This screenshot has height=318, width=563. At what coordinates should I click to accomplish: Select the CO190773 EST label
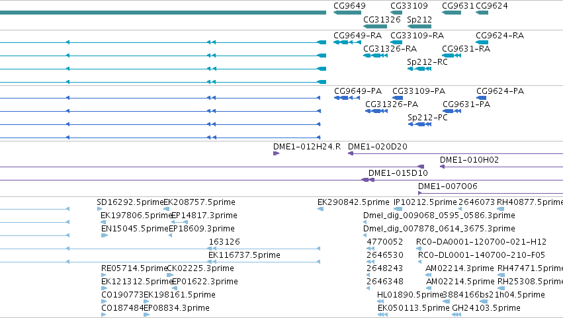click(122, 295)
